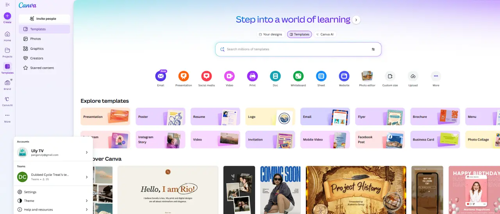
Task: Expand the Dubbed Cycle Treat's team chevron
Action: (87, 177)
